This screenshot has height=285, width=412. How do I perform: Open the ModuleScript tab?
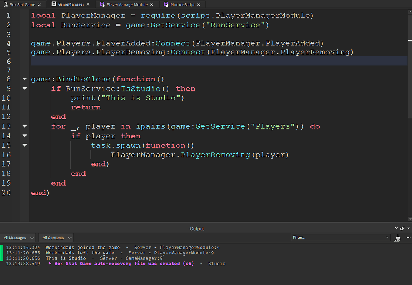(x=182, y=4)
